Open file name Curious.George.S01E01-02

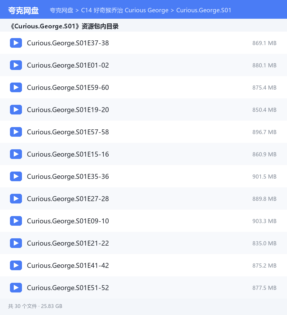(68, 65)
